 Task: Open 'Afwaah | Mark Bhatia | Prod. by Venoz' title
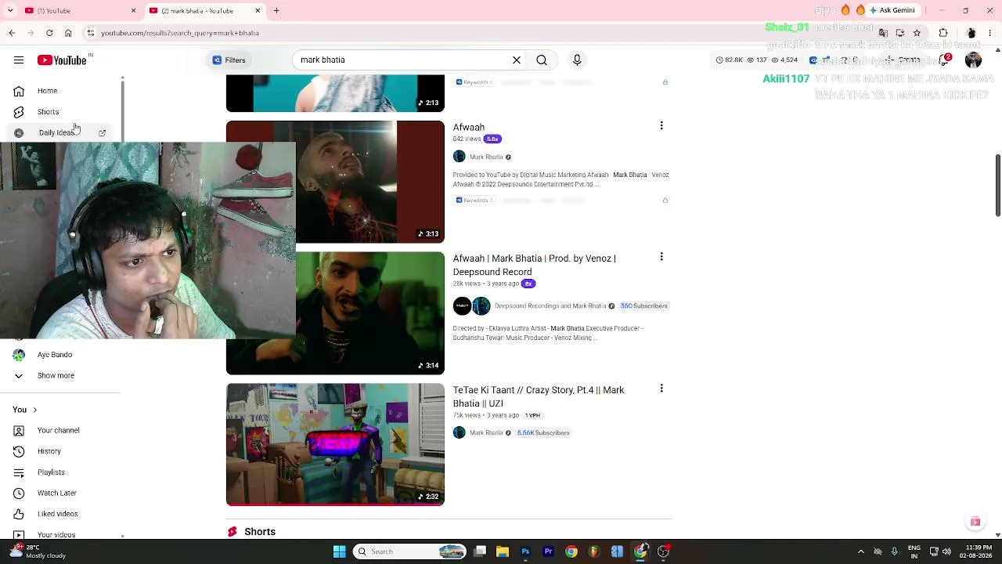(535, 265)
